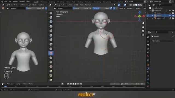Open the Output properties tab

click(x=148, y=45)
